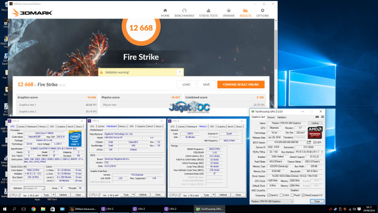Click the Graphics score value 14 646
The image size is (378, 213).
coord(91,98)
